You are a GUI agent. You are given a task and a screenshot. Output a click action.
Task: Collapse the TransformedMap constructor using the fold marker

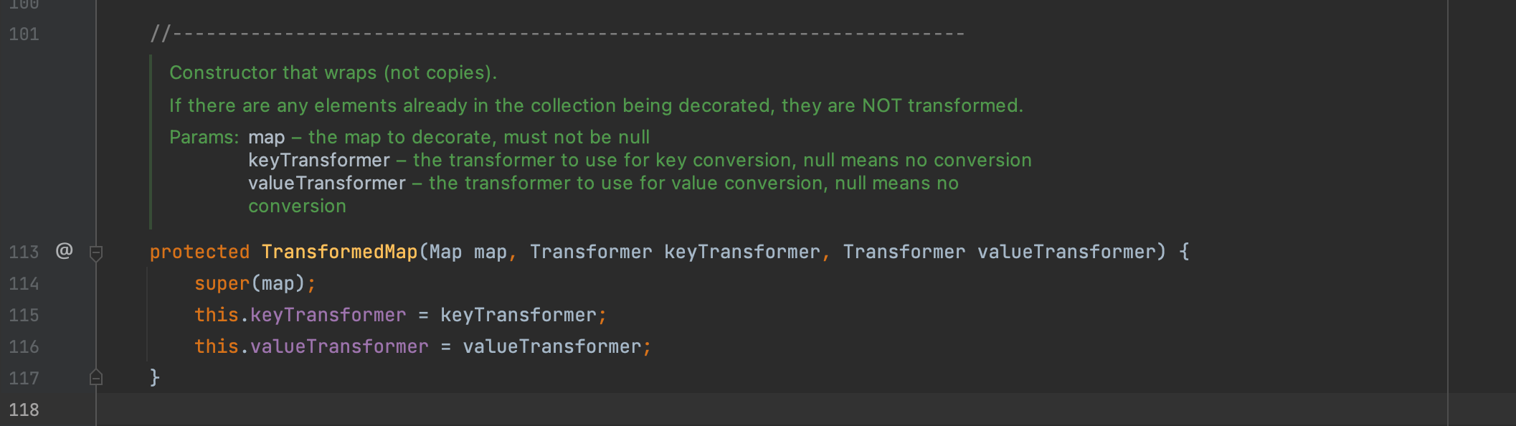point(96,252)
